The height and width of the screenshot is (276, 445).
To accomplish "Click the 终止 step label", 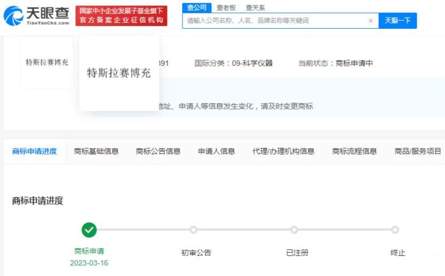I will tap(398, 253).
